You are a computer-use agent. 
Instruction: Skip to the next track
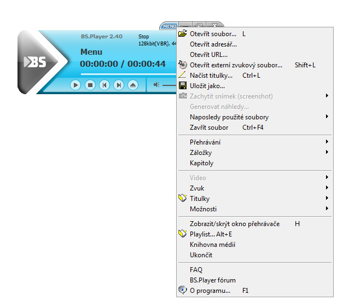(119, 85)
